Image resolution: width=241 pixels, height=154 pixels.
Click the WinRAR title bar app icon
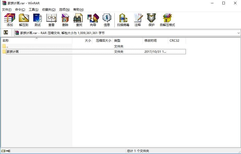pos(4,3)
